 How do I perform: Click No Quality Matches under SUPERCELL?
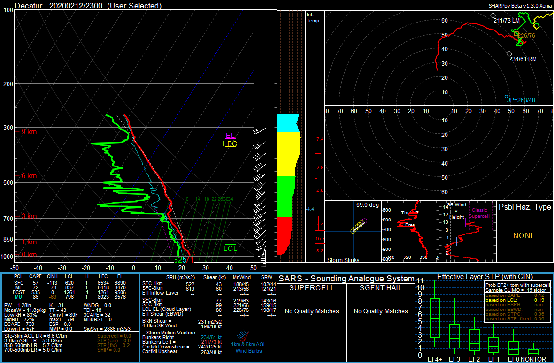coord(312,311)
